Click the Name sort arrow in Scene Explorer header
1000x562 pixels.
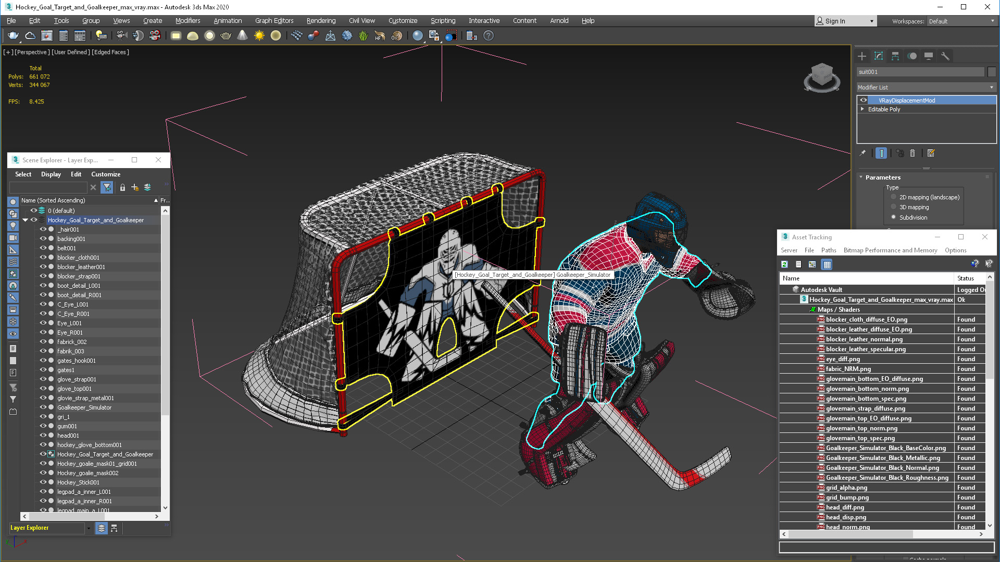coord(156,200)
